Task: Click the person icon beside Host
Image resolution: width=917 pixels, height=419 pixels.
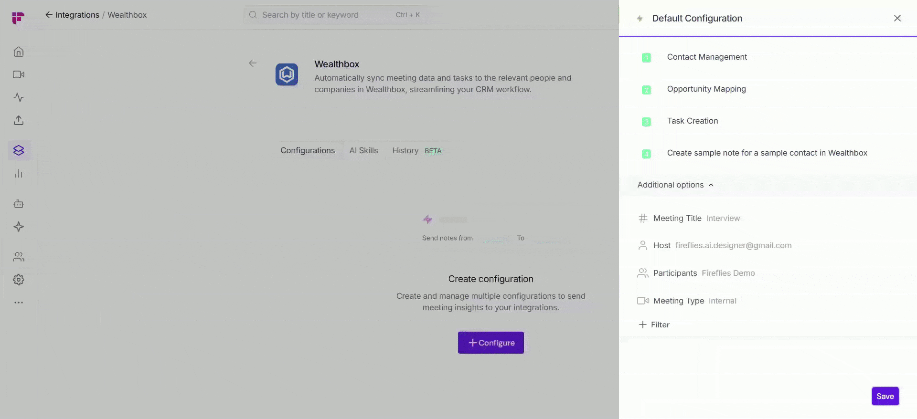Action: [x=643, y=245]
